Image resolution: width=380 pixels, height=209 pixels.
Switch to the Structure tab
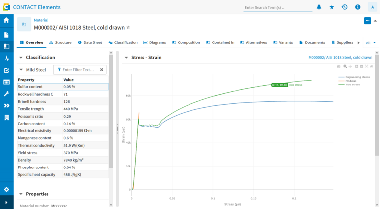coord(60,42)
